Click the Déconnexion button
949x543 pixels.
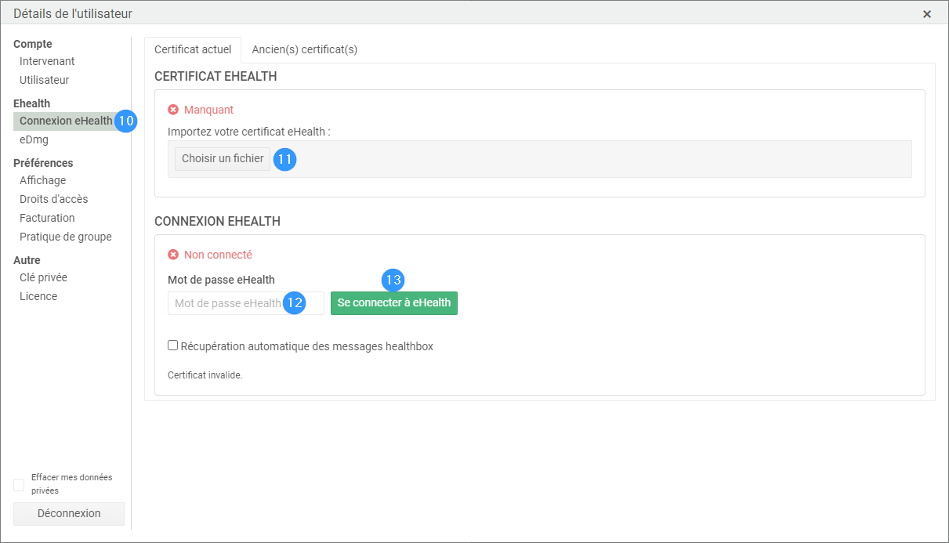tap(69, 514)
